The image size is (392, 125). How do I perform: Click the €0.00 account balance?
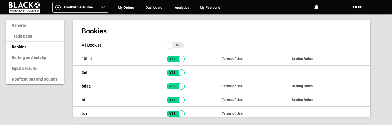[x=357, y=7]
